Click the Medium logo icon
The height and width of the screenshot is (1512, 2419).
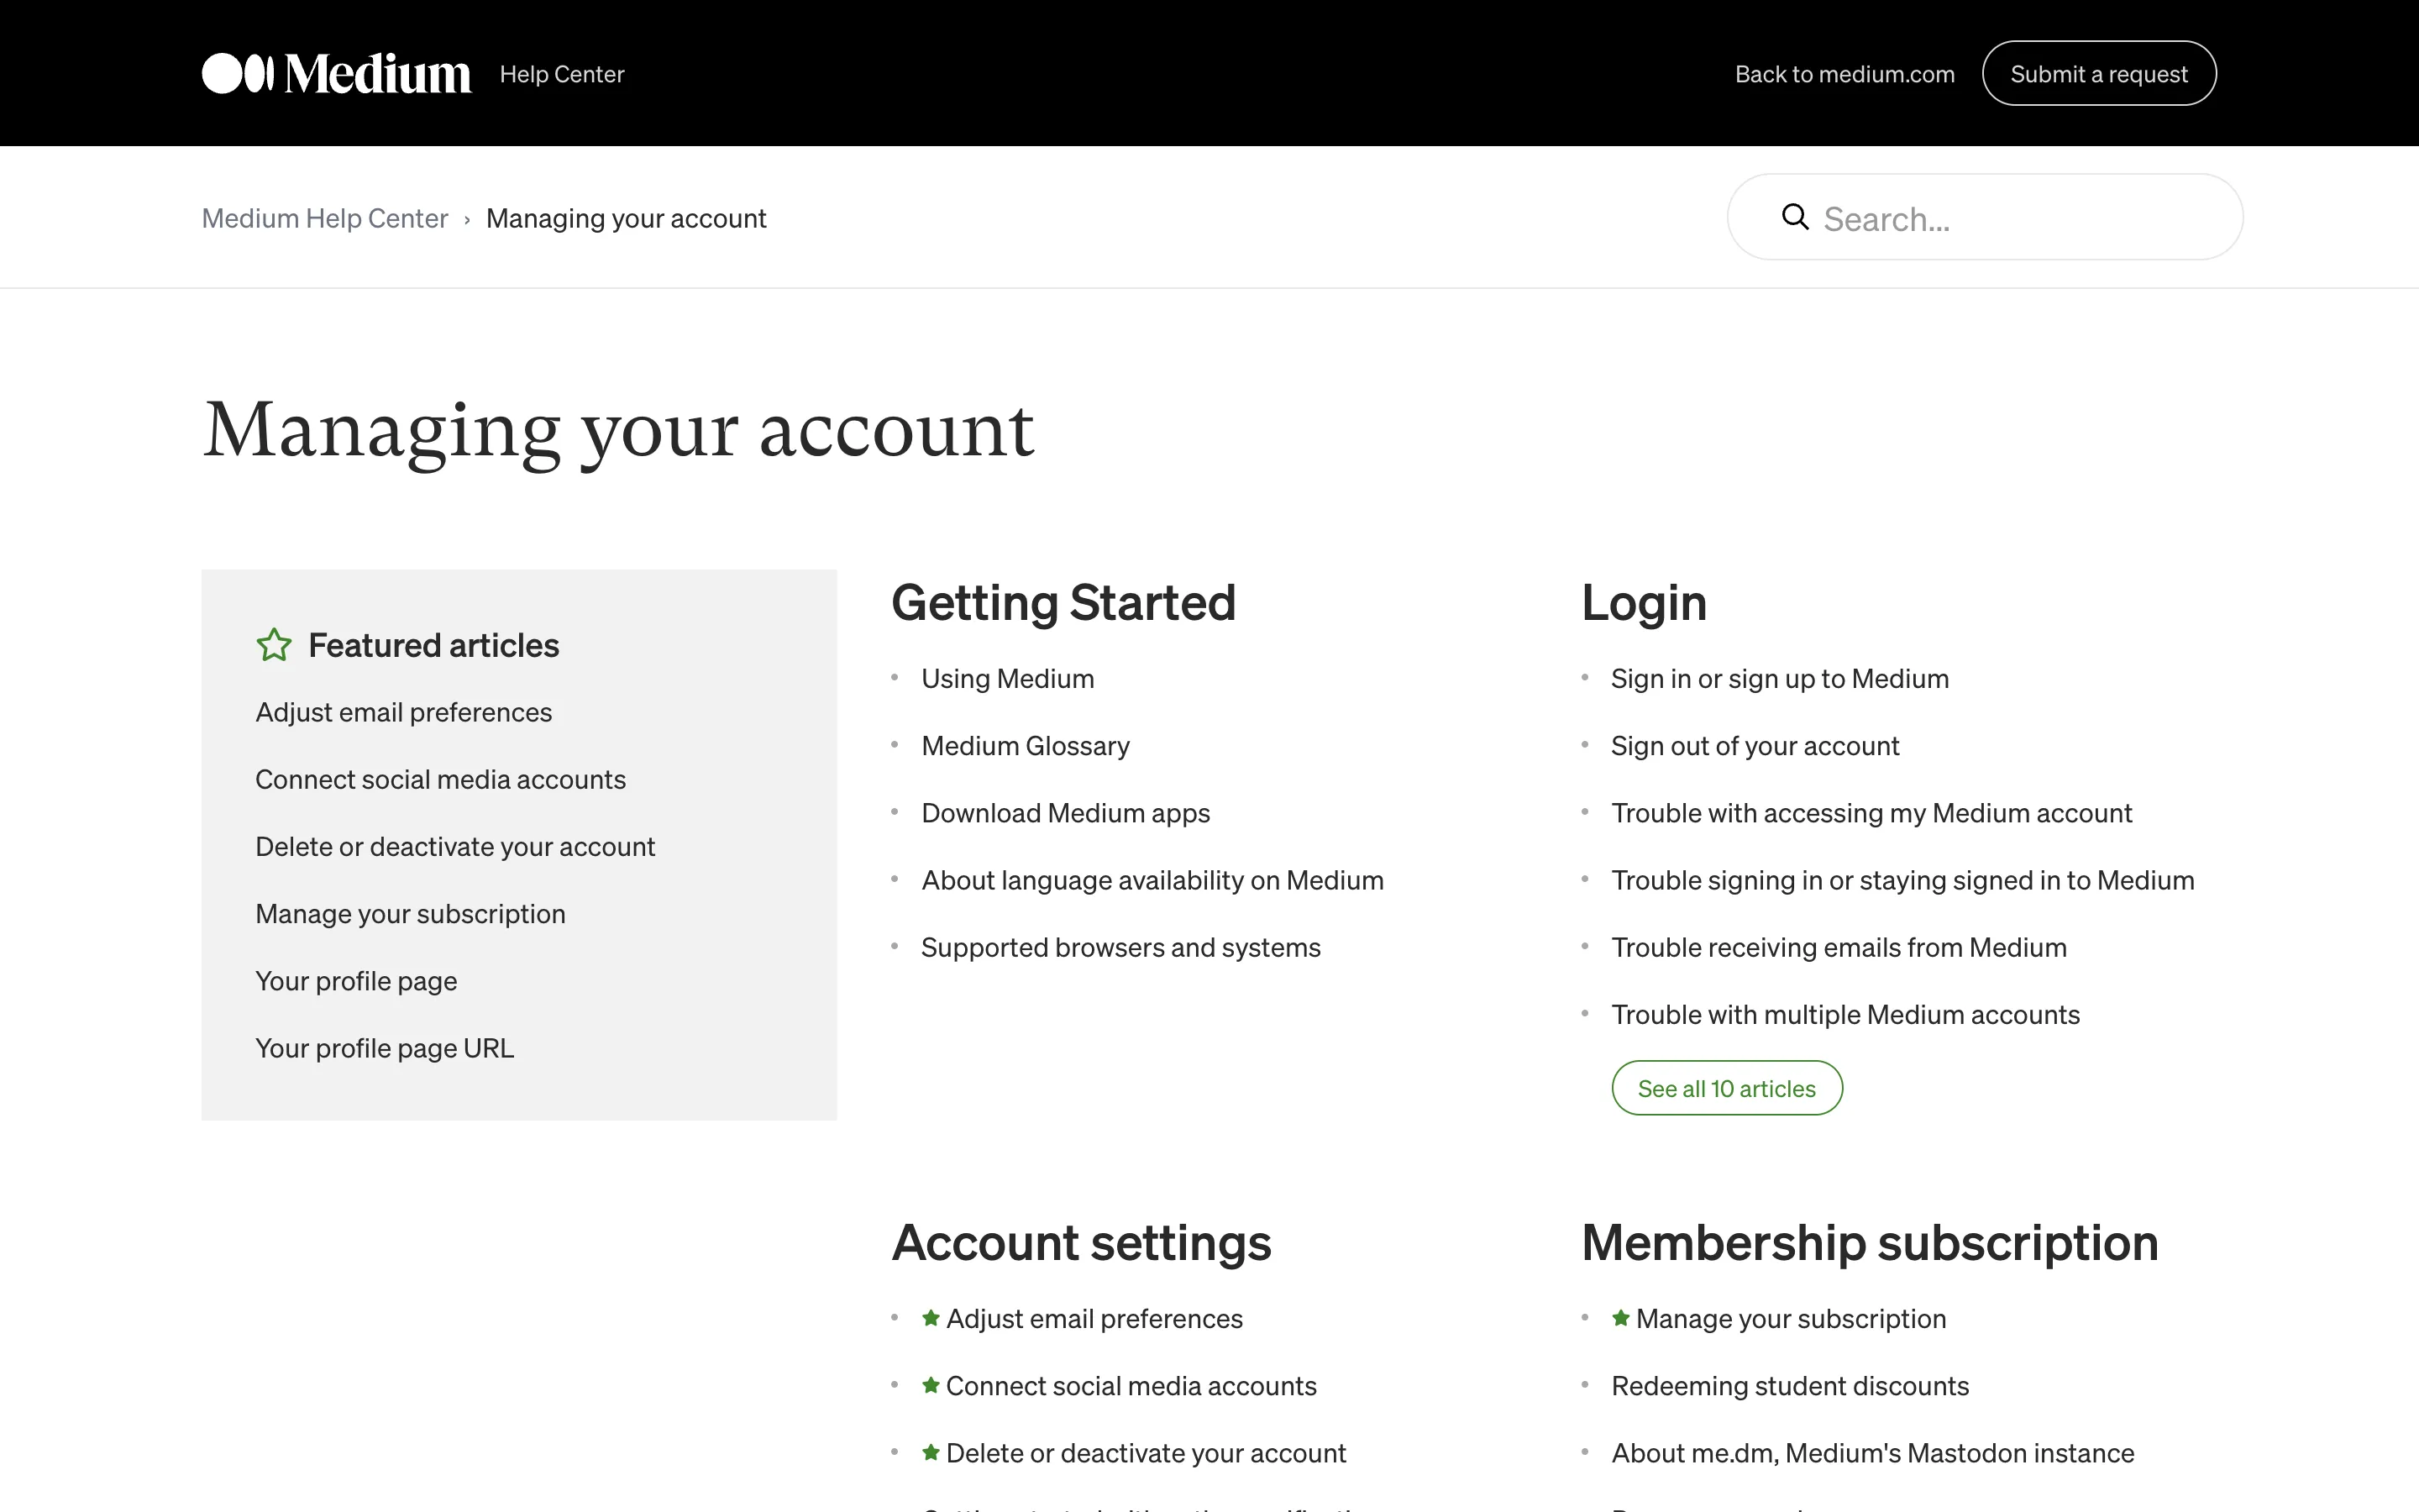[237, 73]
